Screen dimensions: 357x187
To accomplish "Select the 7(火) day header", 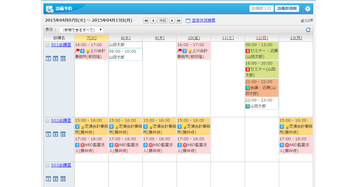I will pyautogui.click(x=92, y=38).
